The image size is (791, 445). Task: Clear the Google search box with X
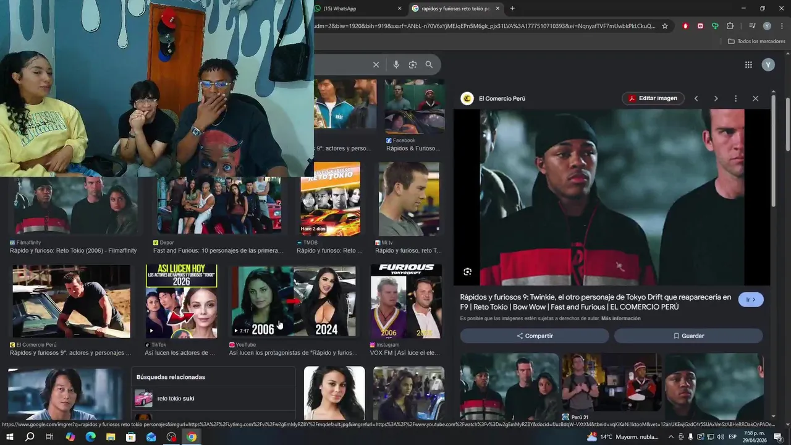pyautogui.click(x=376, y=64)
